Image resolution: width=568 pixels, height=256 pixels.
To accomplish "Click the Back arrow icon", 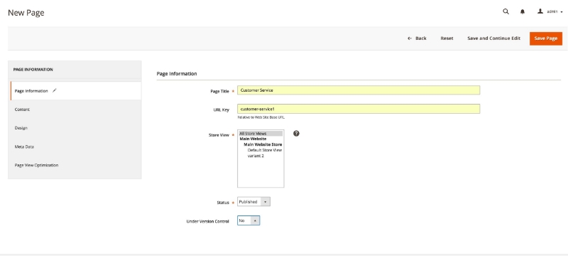I will [x=410, y=38].
